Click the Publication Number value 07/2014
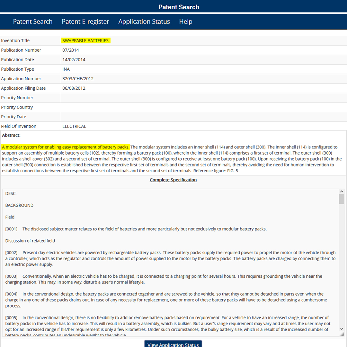 tap(71, 50)
